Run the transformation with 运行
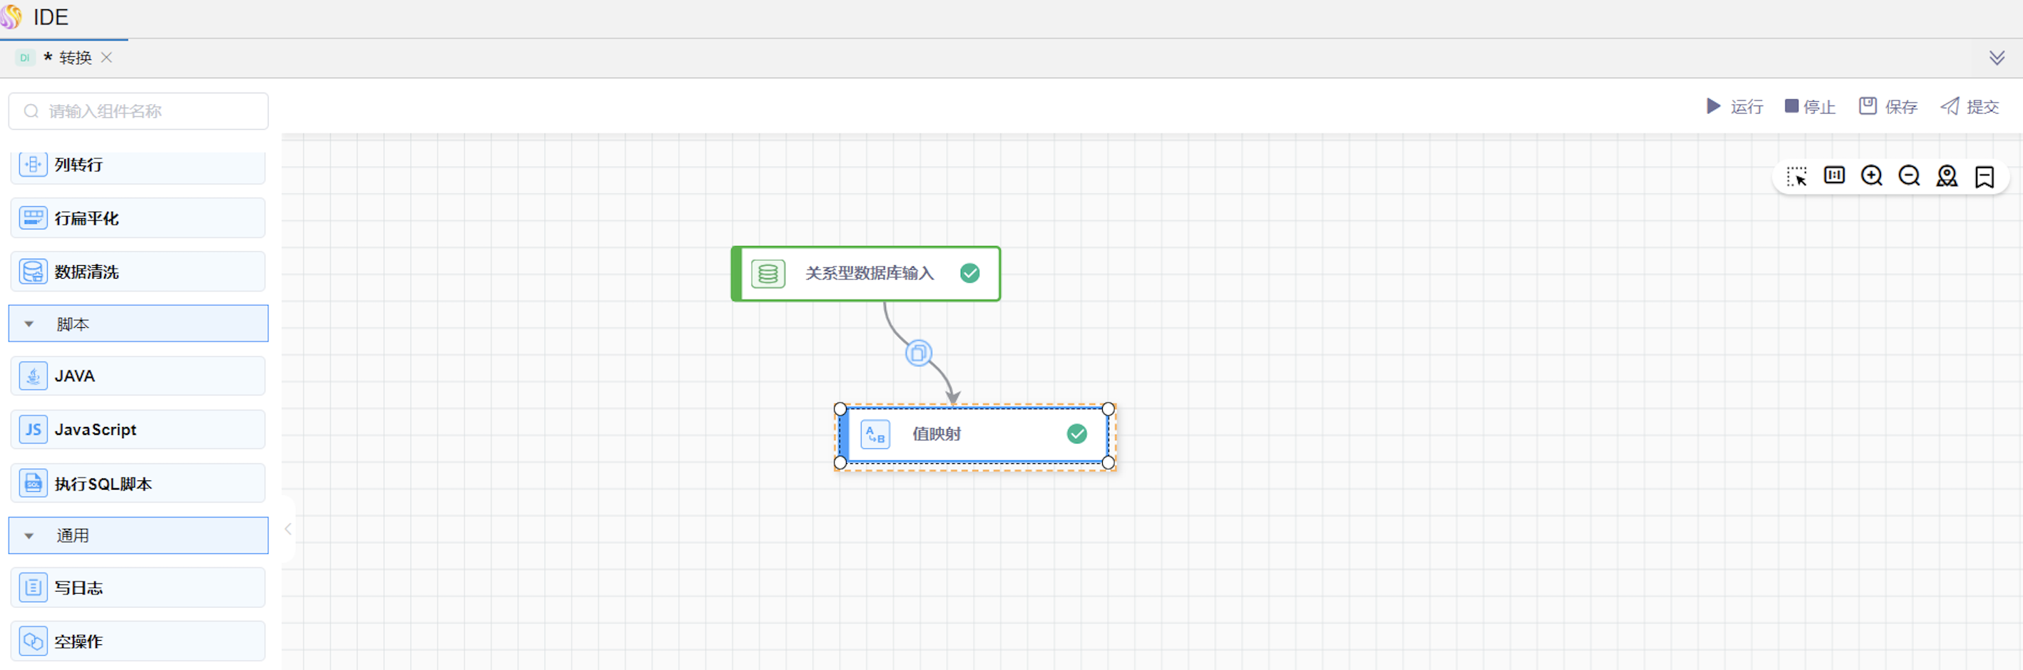The height and width of the screenshot is (670, 2023). coord(1734,107)
